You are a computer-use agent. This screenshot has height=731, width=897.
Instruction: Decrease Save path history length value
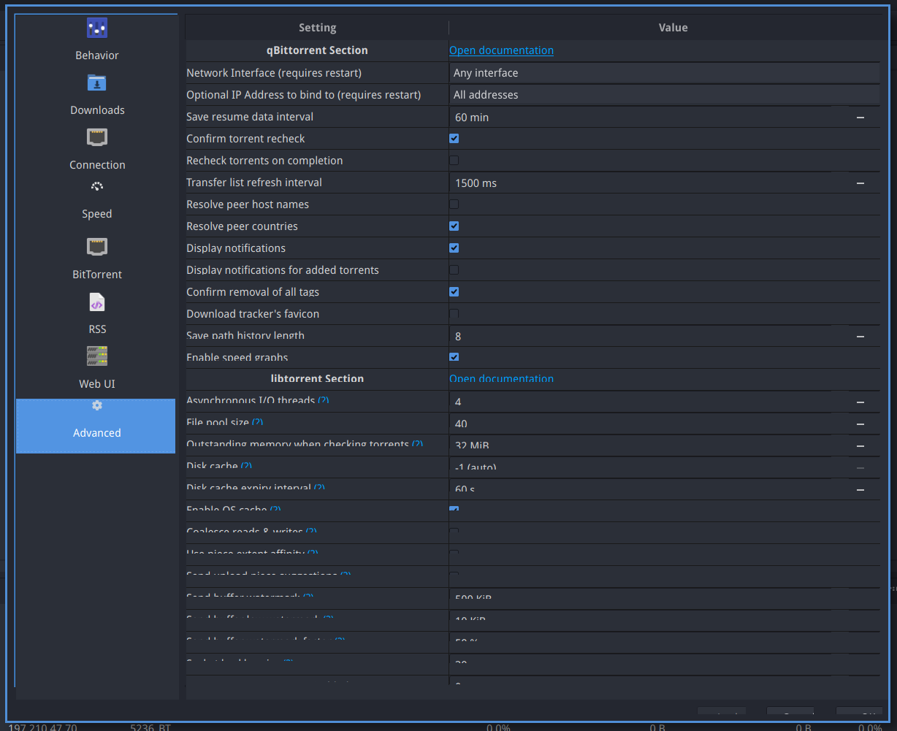coord(860,337)
